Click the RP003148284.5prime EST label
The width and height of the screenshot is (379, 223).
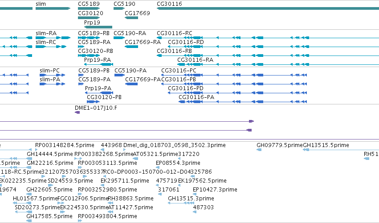65,145
